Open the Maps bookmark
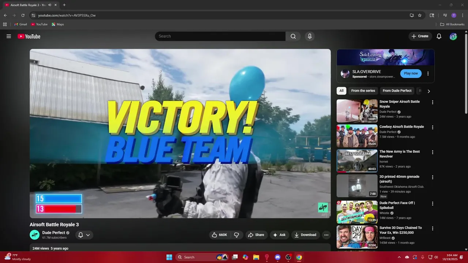Screen dimensions: 468x263 pyautogui.click(x=58, y=24)
